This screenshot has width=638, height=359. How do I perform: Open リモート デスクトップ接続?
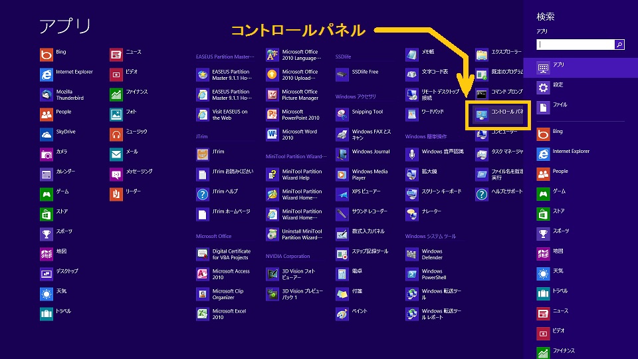[x=433, y=94]
